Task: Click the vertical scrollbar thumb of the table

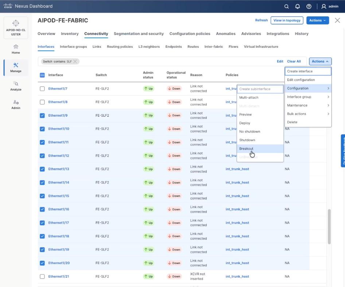Action: coord(329,226)
